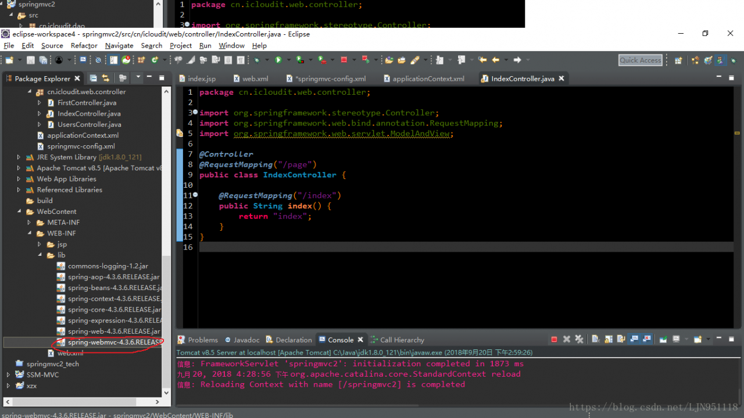Open the Refactor menu
The image size is (744, 418).
(x=84, y=45)
